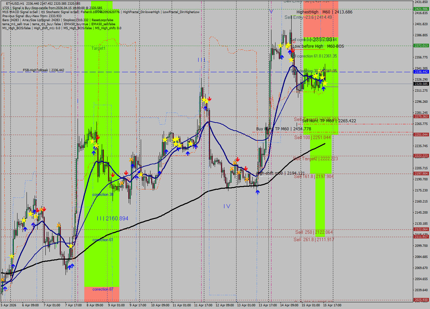Select the yellow star beside the HighestHigh label

coord(288,45)
